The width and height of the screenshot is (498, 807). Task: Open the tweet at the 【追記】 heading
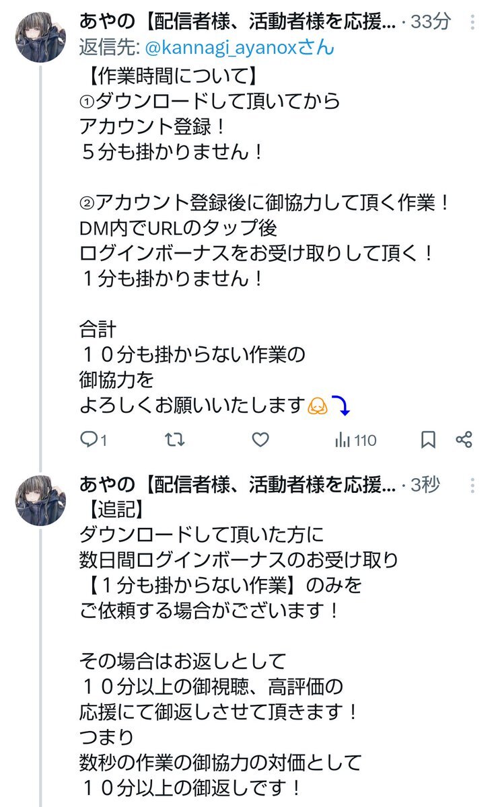112,510
